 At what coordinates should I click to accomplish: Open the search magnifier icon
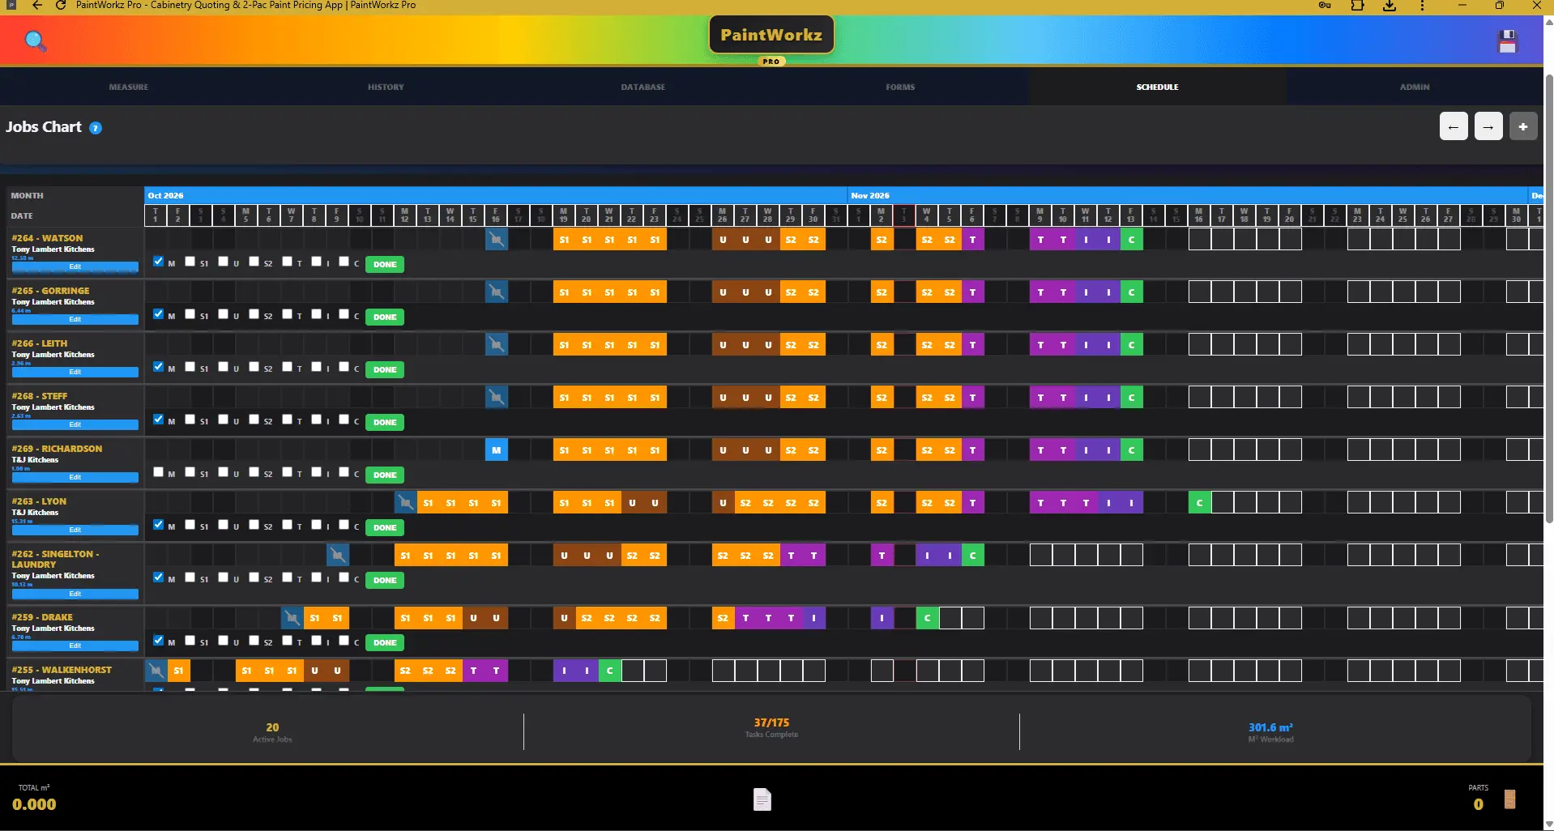35,40
